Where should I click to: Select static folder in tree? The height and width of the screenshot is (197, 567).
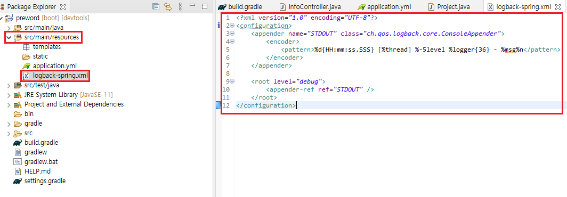coord(40,56)
